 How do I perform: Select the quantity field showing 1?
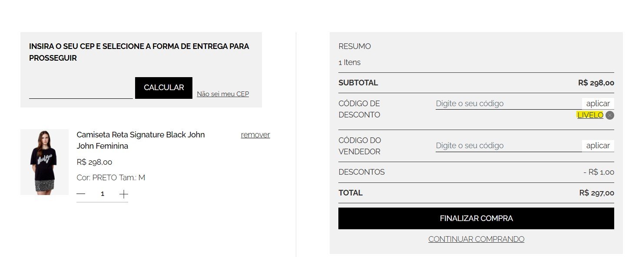point(103,194)
